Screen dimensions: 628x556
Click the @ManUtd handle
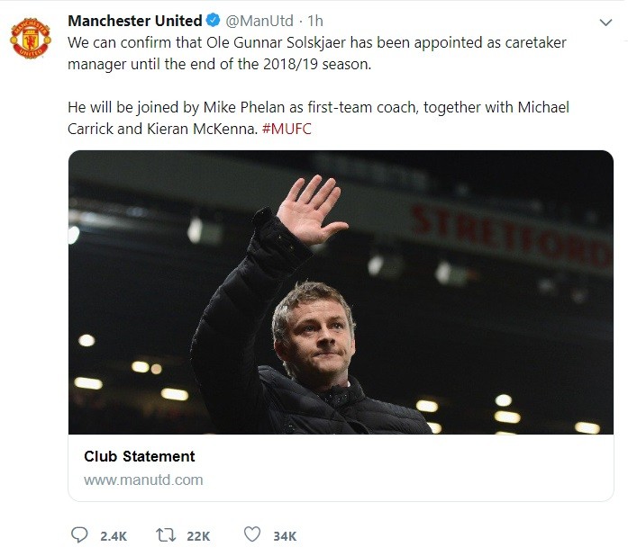point(259,21)
